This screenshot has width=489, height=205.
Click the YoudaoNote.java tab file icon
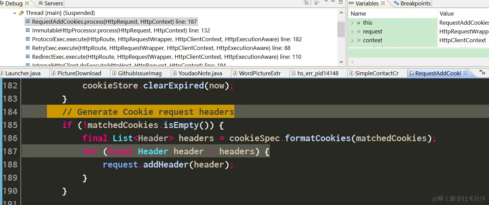(175, 73)
